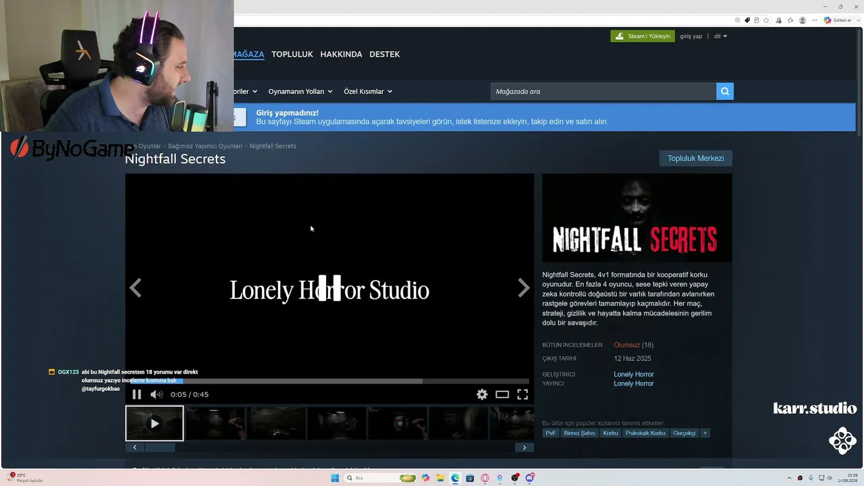Open the Microsoft Store taskbar icon
This screenshot has width=864, height=486.
[x=470, y=478]
